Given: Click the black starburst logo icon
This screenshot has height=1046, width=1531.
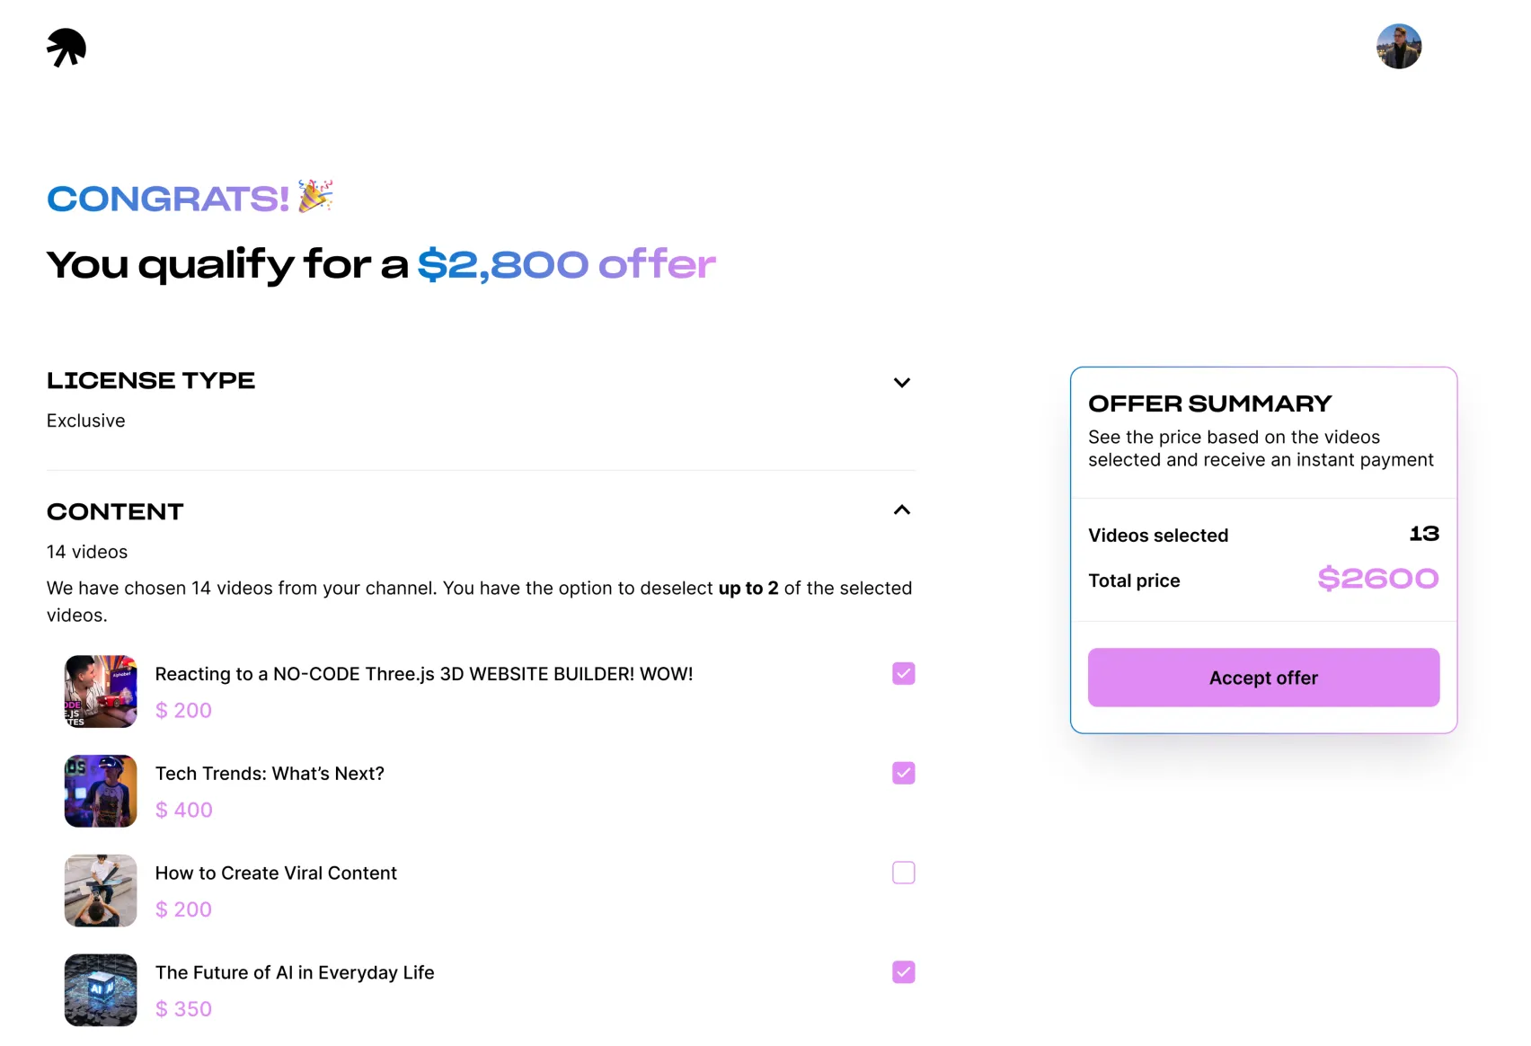Looking at the screenshot, I should pos(66,48).
